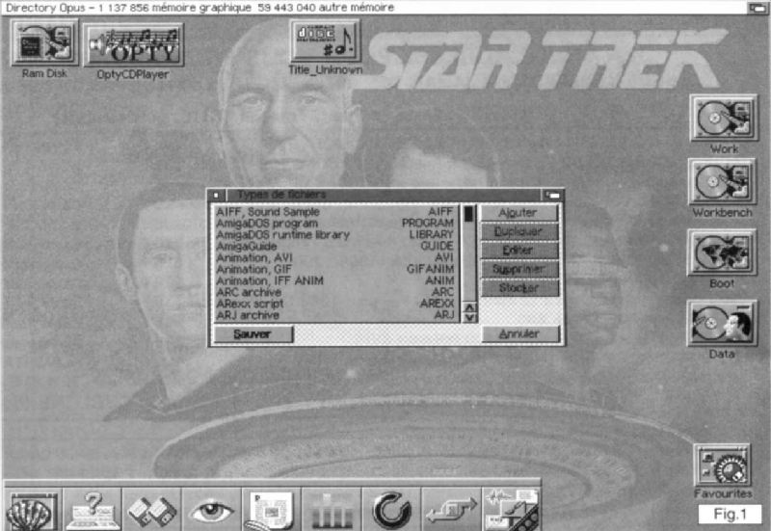Click the Annuler button
Image resolution: width=771 pixels, height=531 pixels.
click(x=520, y=334)
